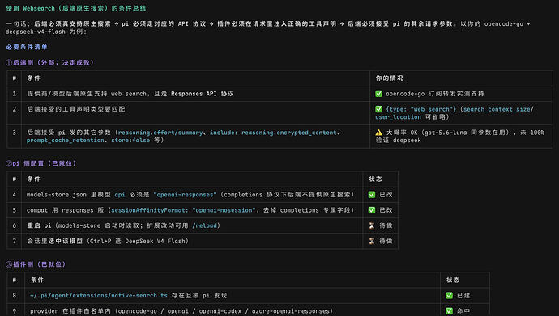The image size is (559, 316).
Task: Click the code prompt_cache_retention
Action: click(x=66, y=140)
